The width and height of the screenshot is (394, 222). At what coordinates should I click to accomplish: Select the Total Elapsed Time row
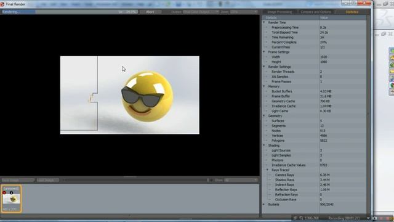[x=314, y=32]
